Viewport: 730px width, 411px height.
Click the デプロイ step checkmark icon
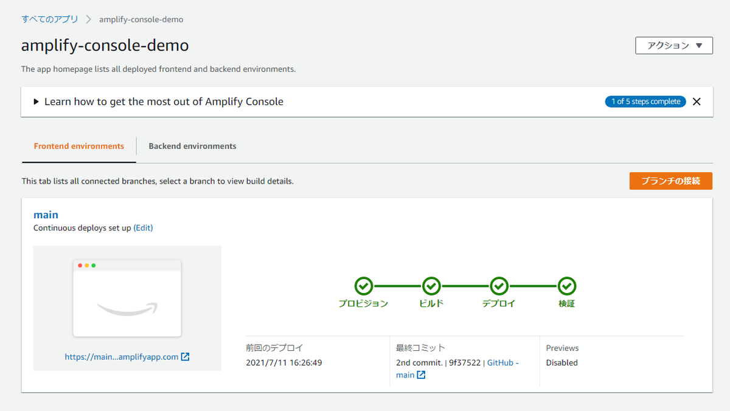[499, 285]
